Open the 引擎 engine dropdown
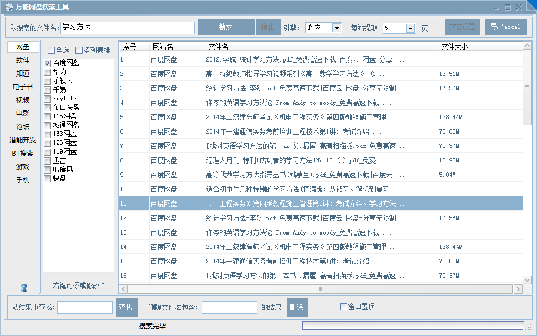 click(337, 28)
